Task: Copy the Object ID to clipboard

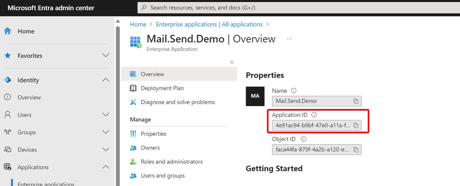Action: [356, 150]
